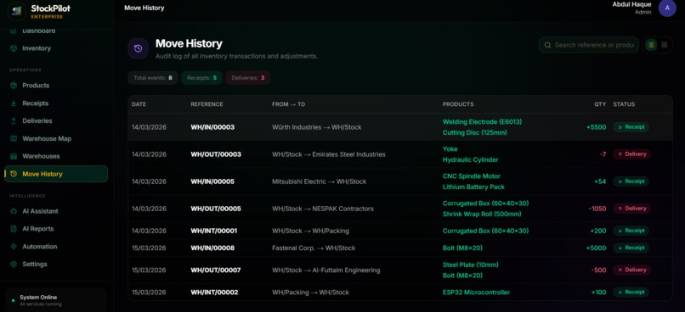
Task: Open reference WH/OUT/00007
Action: 216,270
